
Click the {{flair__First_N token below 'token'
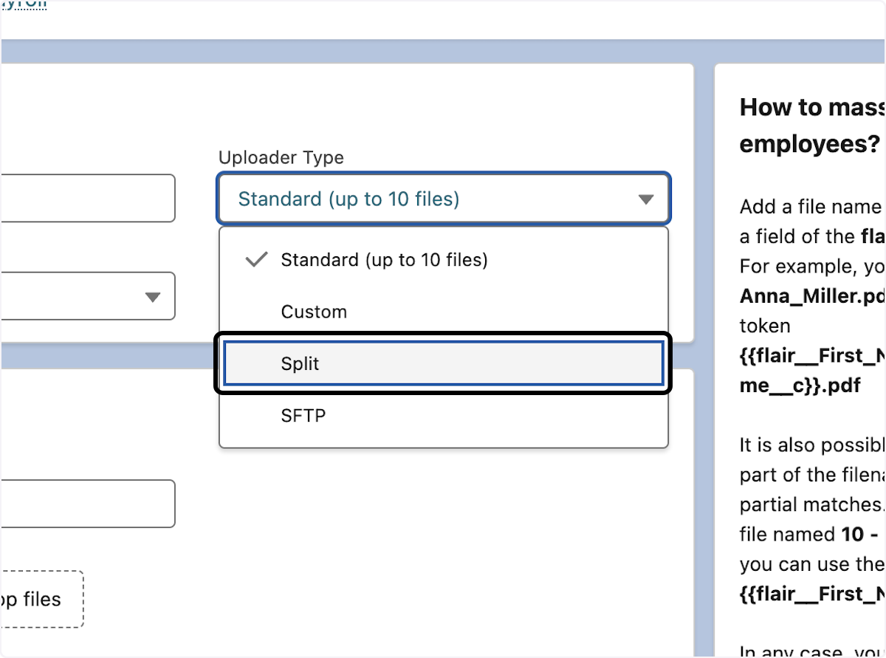pyautogui.click(x=811, y=356)
